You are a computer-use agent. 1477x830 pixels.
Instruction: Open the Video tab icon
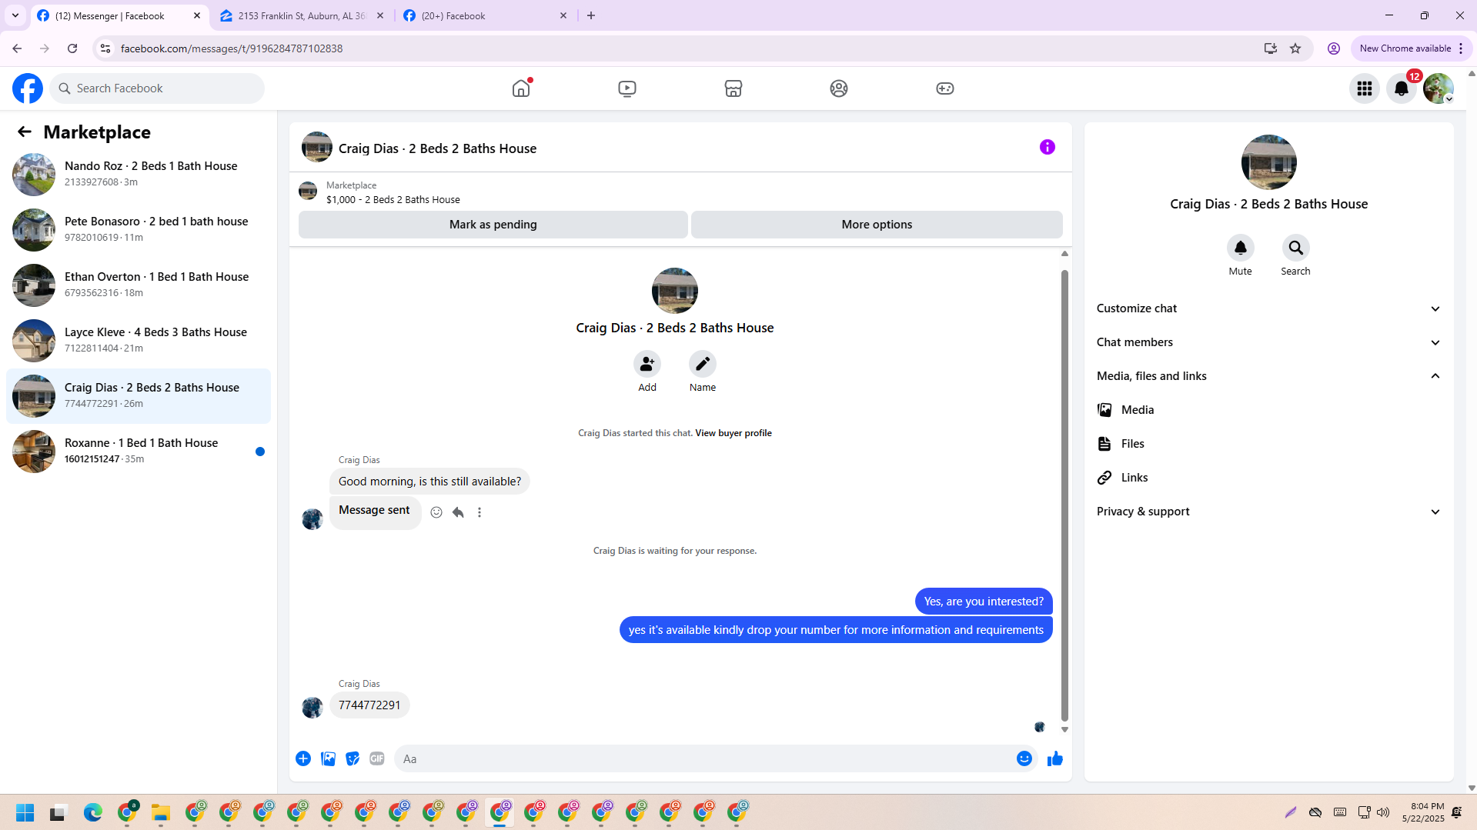627,88
